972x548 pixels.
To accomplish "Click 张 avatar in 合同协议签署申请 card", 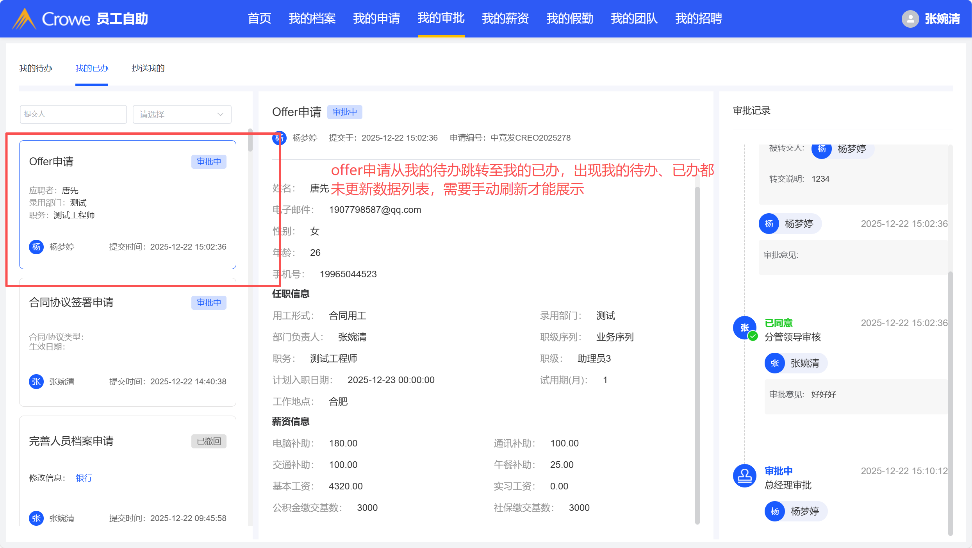I will [36, 382].
